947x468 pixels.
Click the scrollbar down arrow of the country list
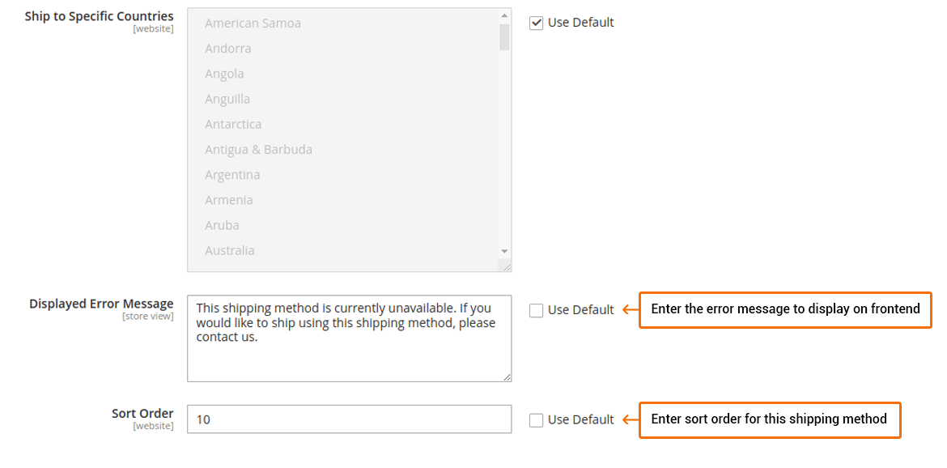click(x=503, y=251)
